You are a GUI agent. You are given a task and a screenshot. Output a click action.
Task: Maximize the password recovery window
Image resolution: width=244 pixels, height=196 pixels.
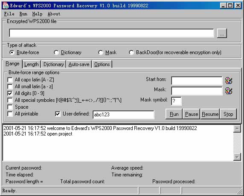[x=230, y=6]
